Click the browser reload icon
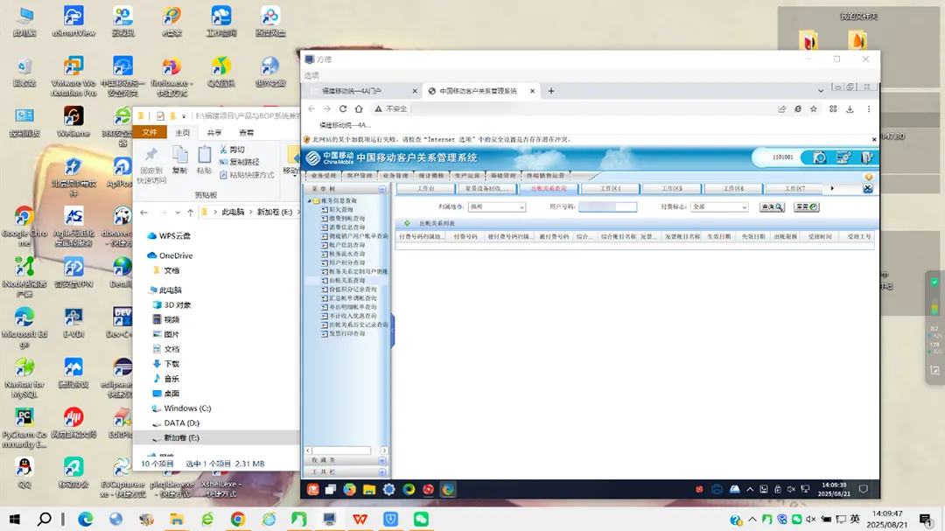 point(343,109)
